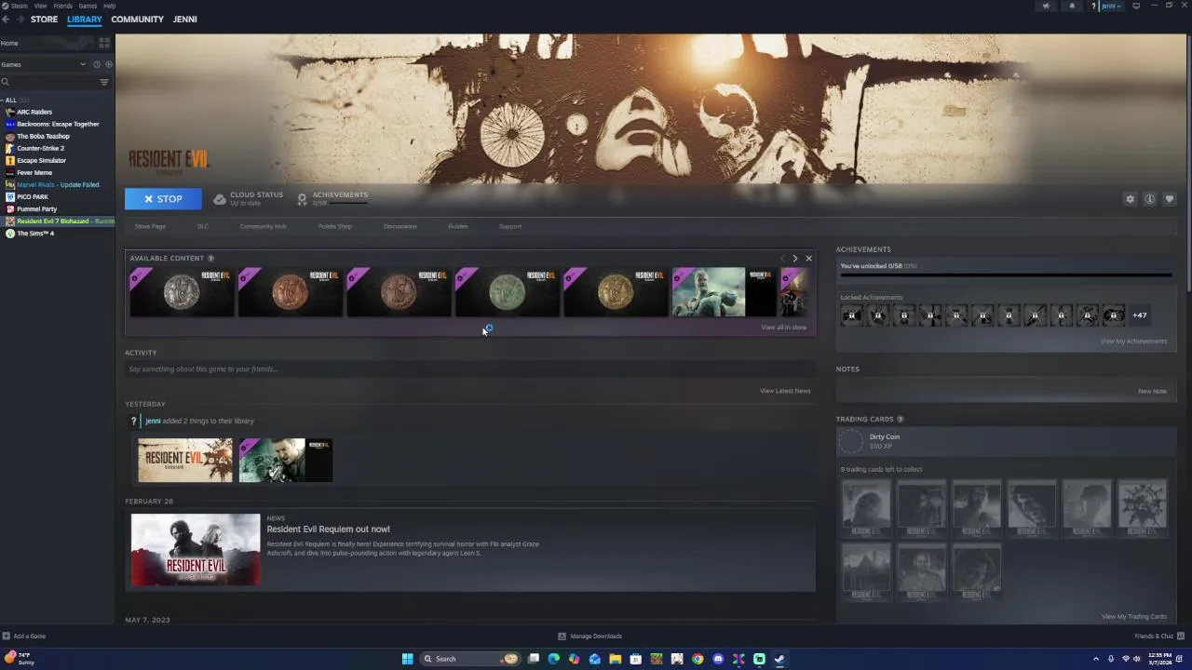This screenshot has width=1192, height=670.
Task: Switch to collections grid view icon
Action: coord(104,43)
